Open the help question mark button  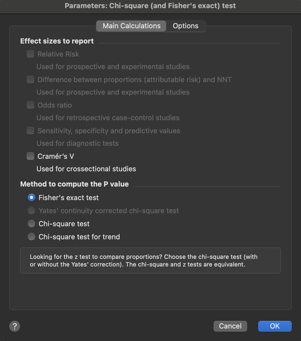15,326
